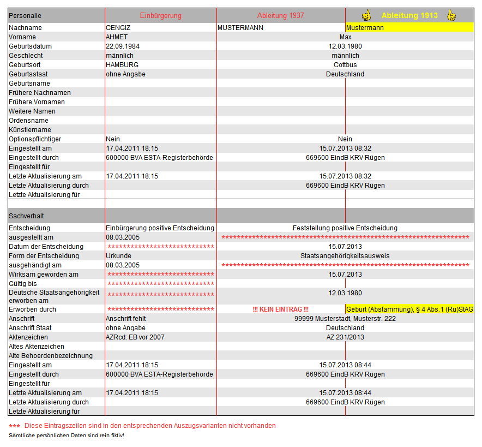Click 08.03.2005 in the ausgehändigt am row
This screenshot has height=447, width=482.
123,265
